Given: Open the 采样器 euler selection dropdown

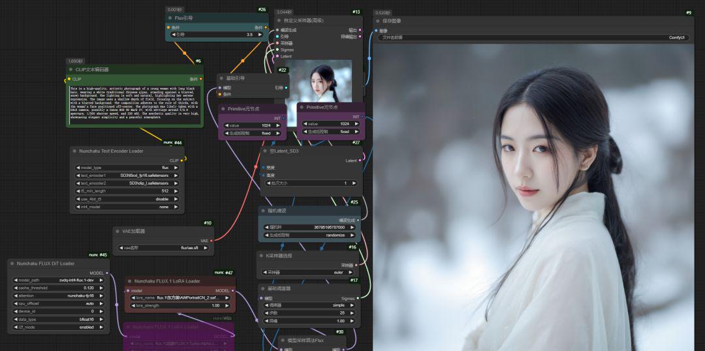Looking at the screenshot, I should [x=309, y=272].
